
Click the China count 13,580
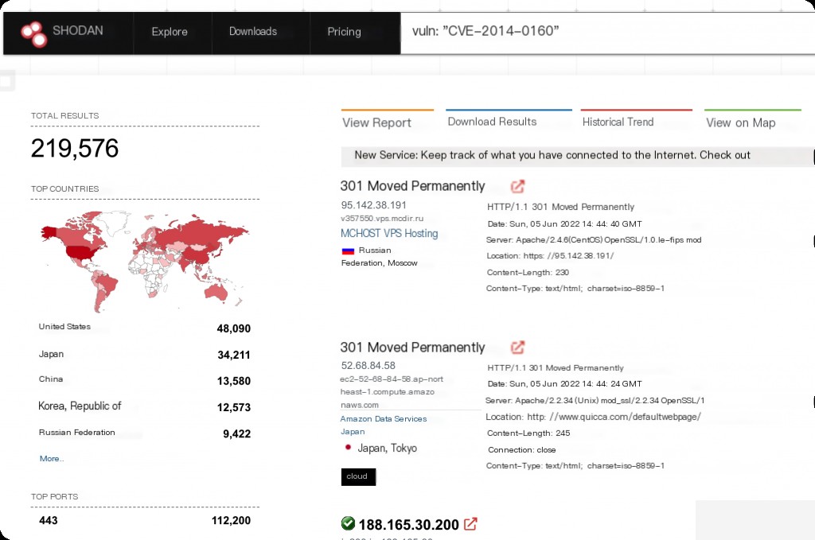point(234,381)
